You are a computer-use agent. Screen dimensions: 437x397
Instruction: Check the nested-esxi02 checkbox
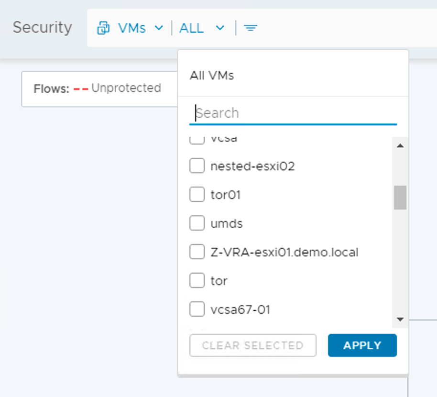[197, 166]
